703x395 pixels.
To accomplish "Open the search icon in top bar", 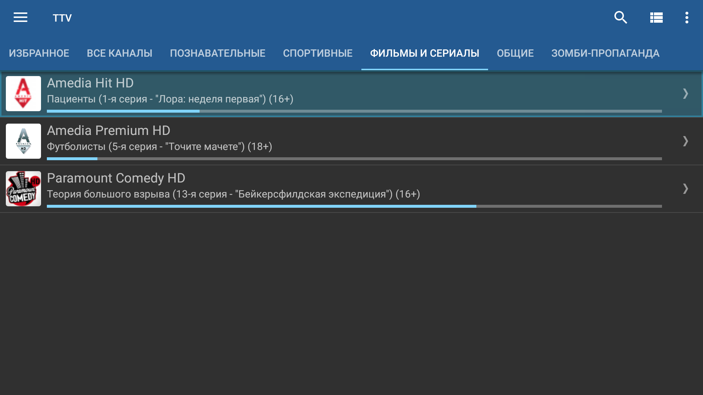I will coord(621,17).
